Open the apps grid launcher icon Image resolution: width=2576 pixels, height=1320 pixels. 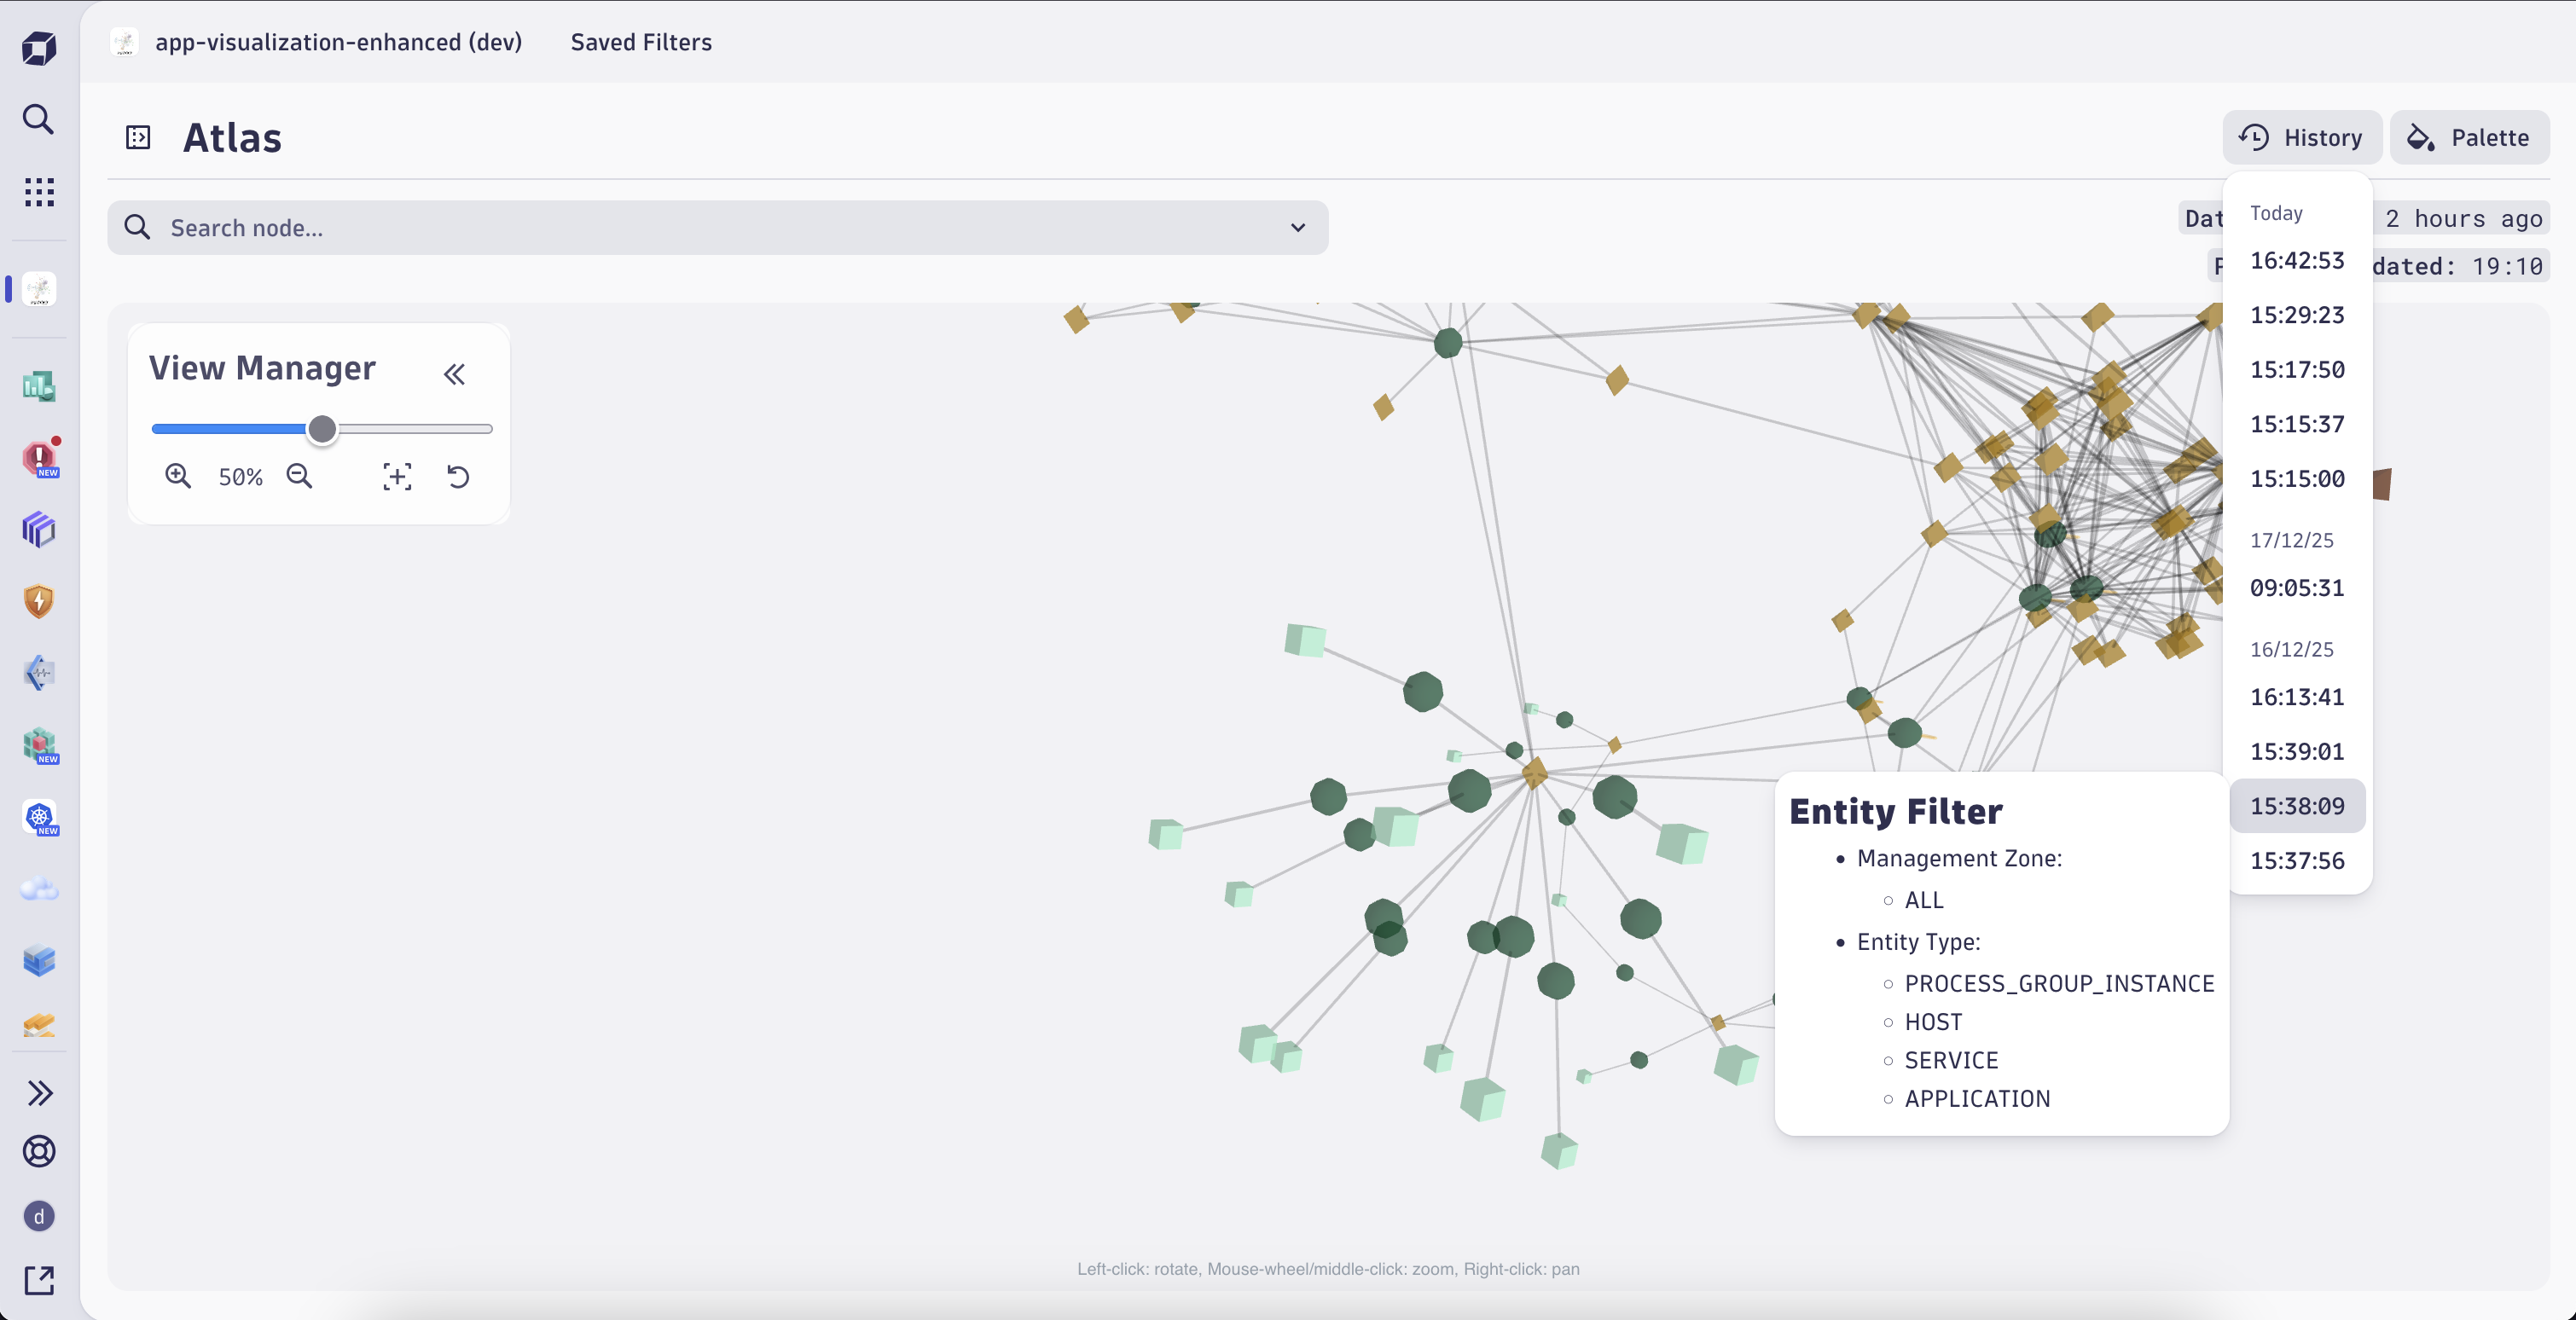(x=39, y=192)
